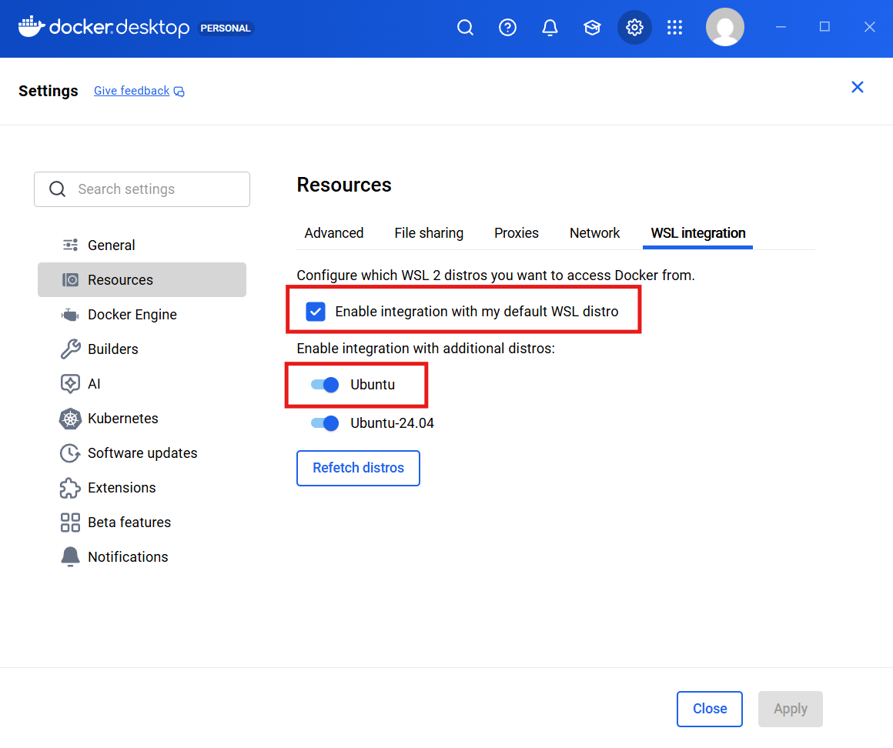Viewport: 893px width, 748px height.
Task: Minimize the Docker Desktop window
Action: pyautogui.click(x=781, y=27)
